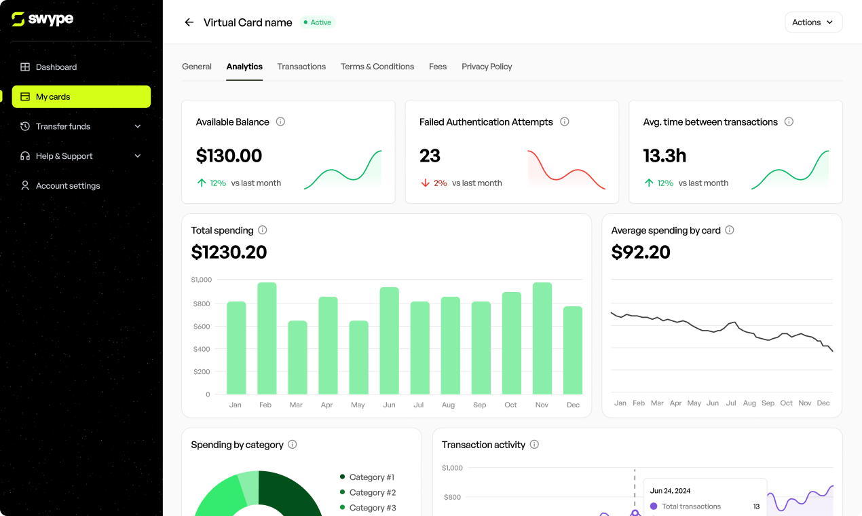Screen dimensions: 862x516
Task: Click the red Failed Authentication sparkline
Action: [x=566, y=170]
